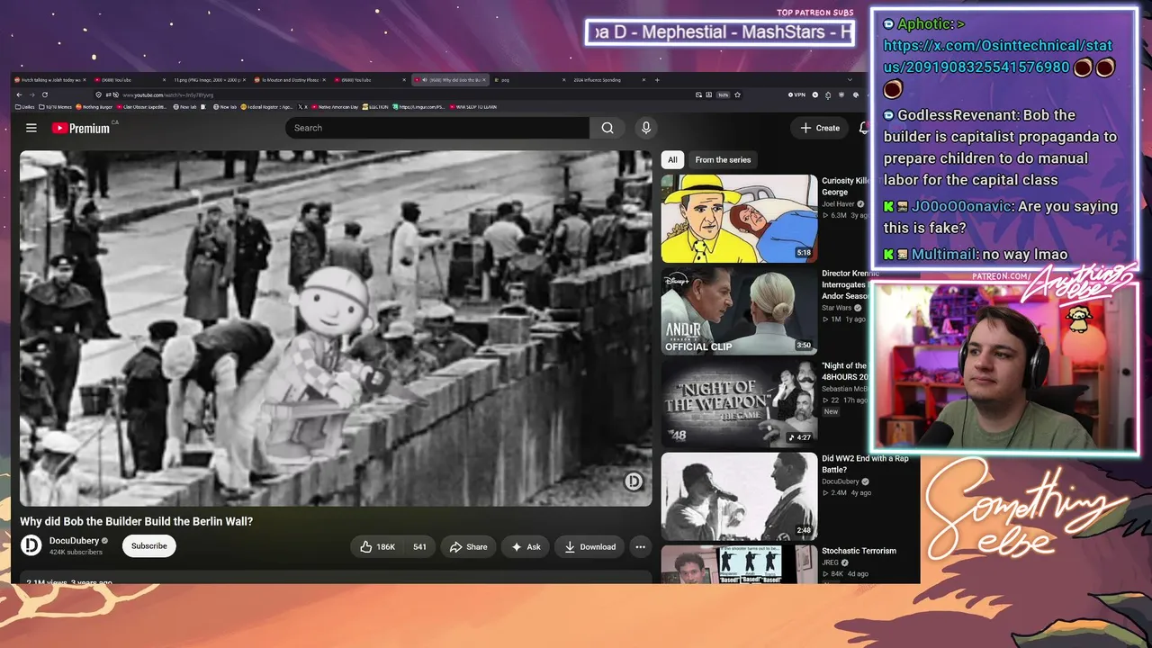Bookmark this page with the star icon
Screen dimensions: 1152x648
738,94
